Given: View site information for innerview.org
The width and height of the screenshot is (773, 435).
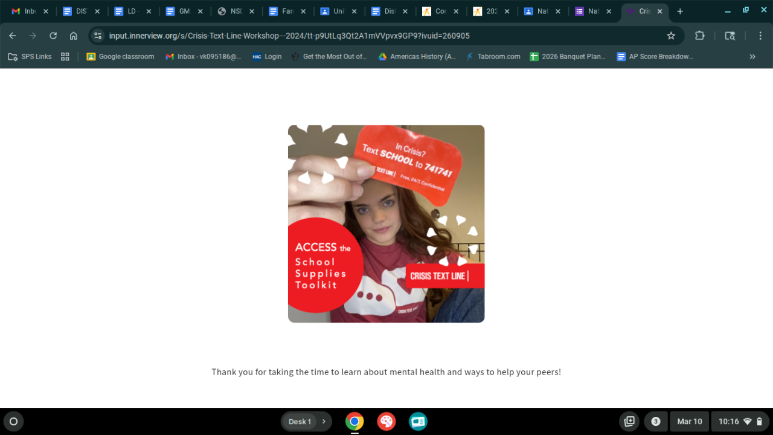Looking at the screenshot, I should tap(98, 36).
